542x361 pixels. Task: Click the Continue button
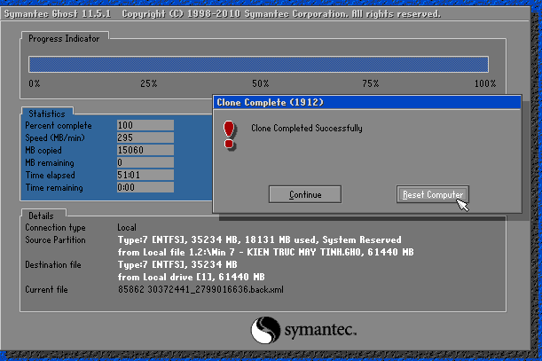(x=305, y=194)
